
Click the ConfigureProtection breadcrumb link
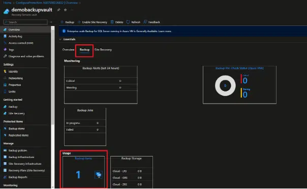pyautogui.click(x=47, y=3)
